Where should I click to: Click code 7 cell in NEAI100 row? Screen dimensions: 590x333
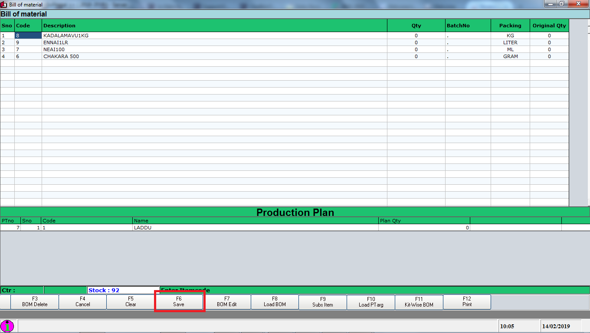[28, 49]
